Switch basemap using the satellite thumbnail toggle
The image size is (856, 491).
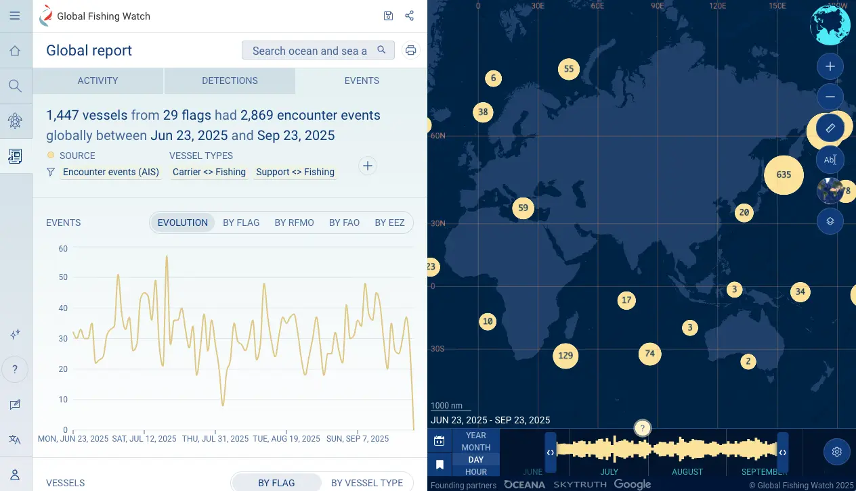830,190
